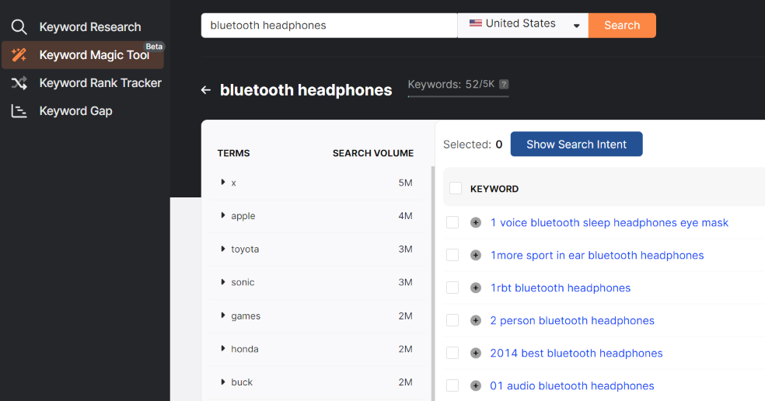Viewport: 765px width, 401px height.
Task: Check the '01 audio bluetooth headphones' row
Action: point(452,386)
